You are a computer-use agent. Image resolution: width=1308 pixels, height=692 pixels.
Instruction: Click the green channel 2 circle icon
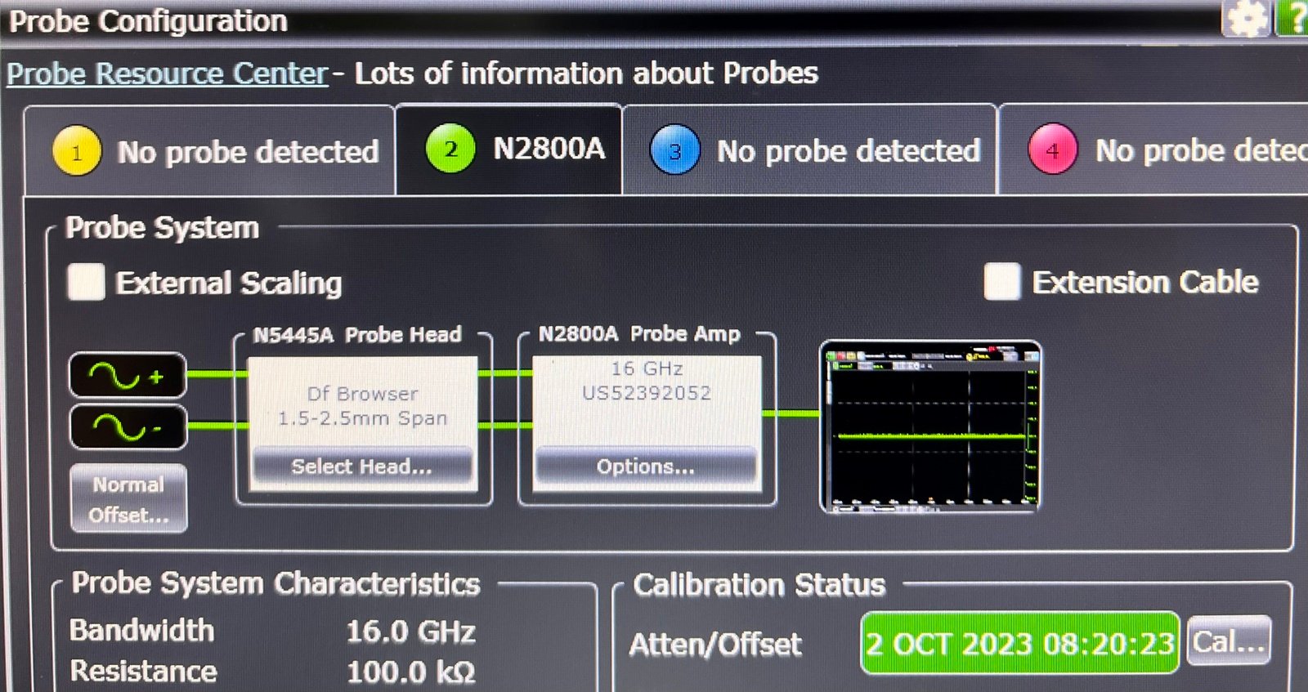click(450, 149)
